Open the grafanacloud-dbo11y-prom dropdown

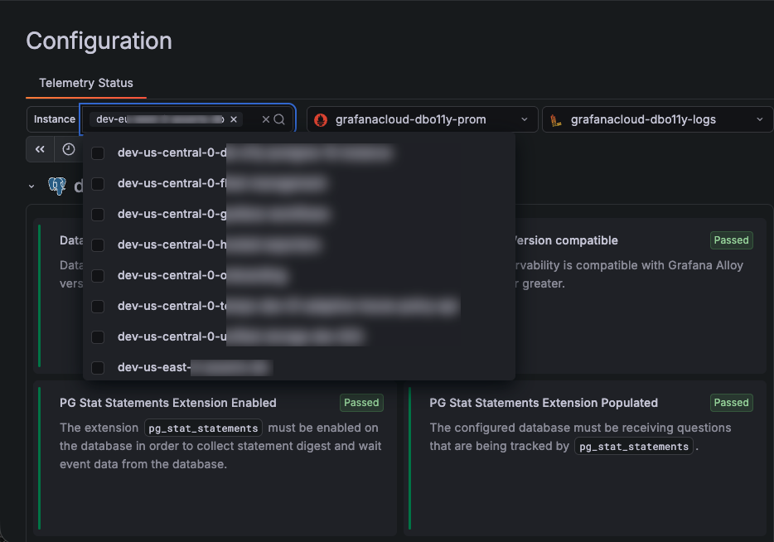coord(524,119)
